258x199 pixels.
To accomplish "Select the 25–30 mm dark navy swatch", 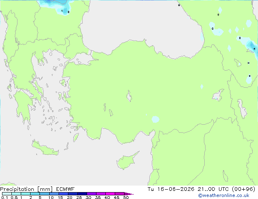I will pyautogui.click(x=82, y=194).
